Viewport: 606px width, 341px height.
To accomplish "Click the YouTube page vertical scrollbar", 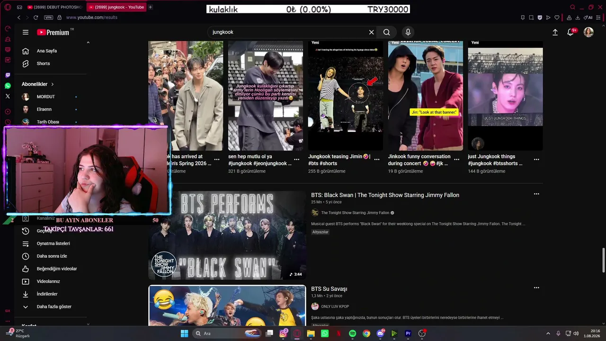I will pos(603,260).
